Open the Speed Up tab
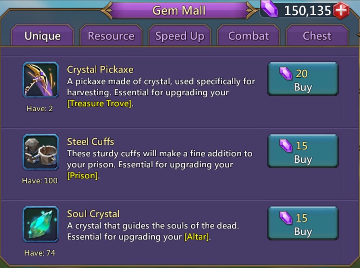 click(180, 35)
